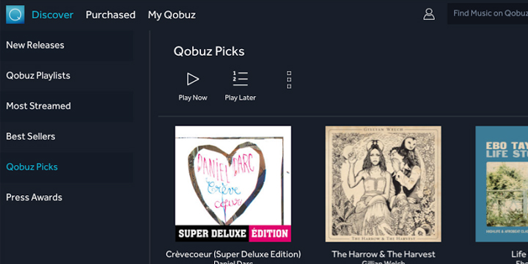
Task: Switch to the Purchased tab
Action: point(111,15)
